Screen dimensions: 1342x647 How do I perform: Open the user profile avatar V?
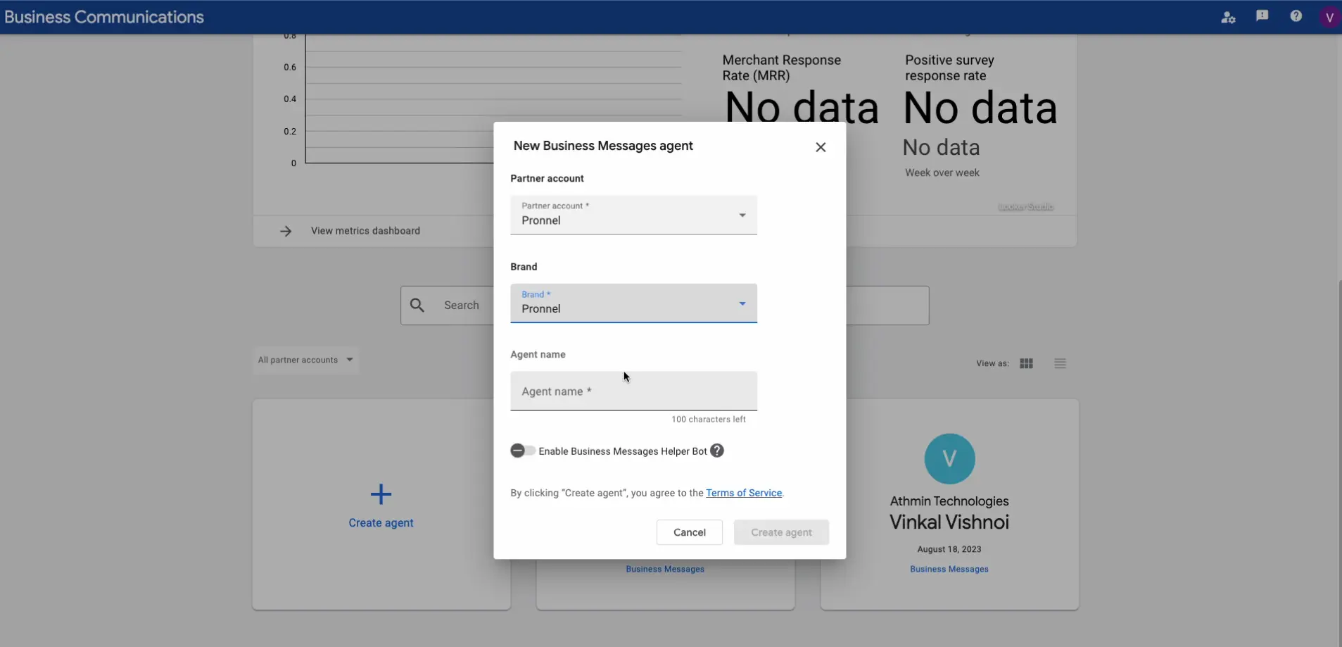coord(1329,18)
